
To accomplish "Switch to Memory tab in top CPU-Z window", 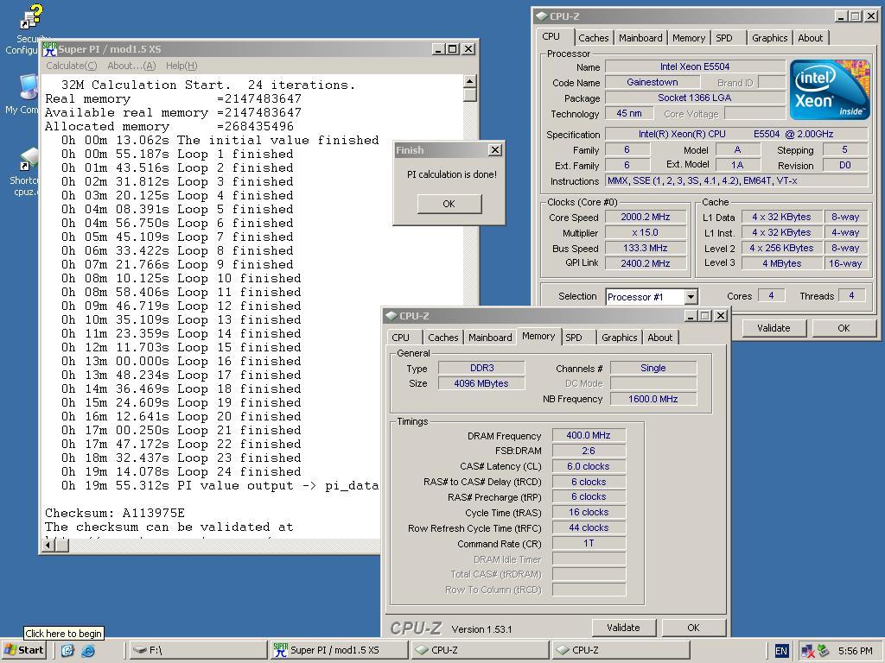I will point(689,38).
